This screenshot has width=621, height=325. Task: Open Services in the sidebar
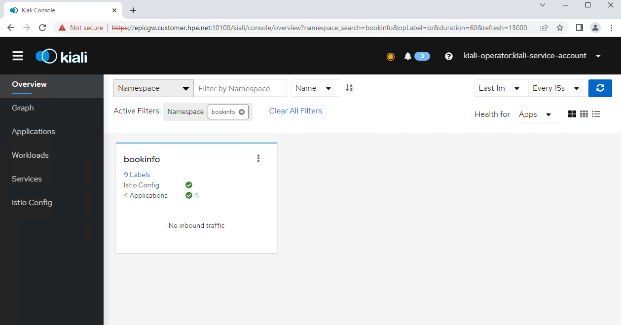52,179
